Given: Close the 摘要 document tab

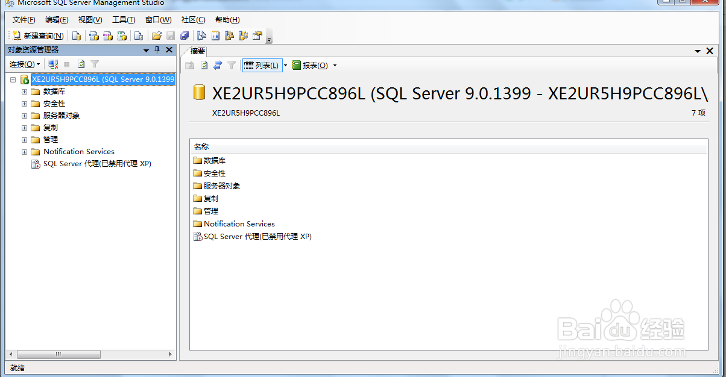Looking at the screenshot, I should tap(710, 51).
